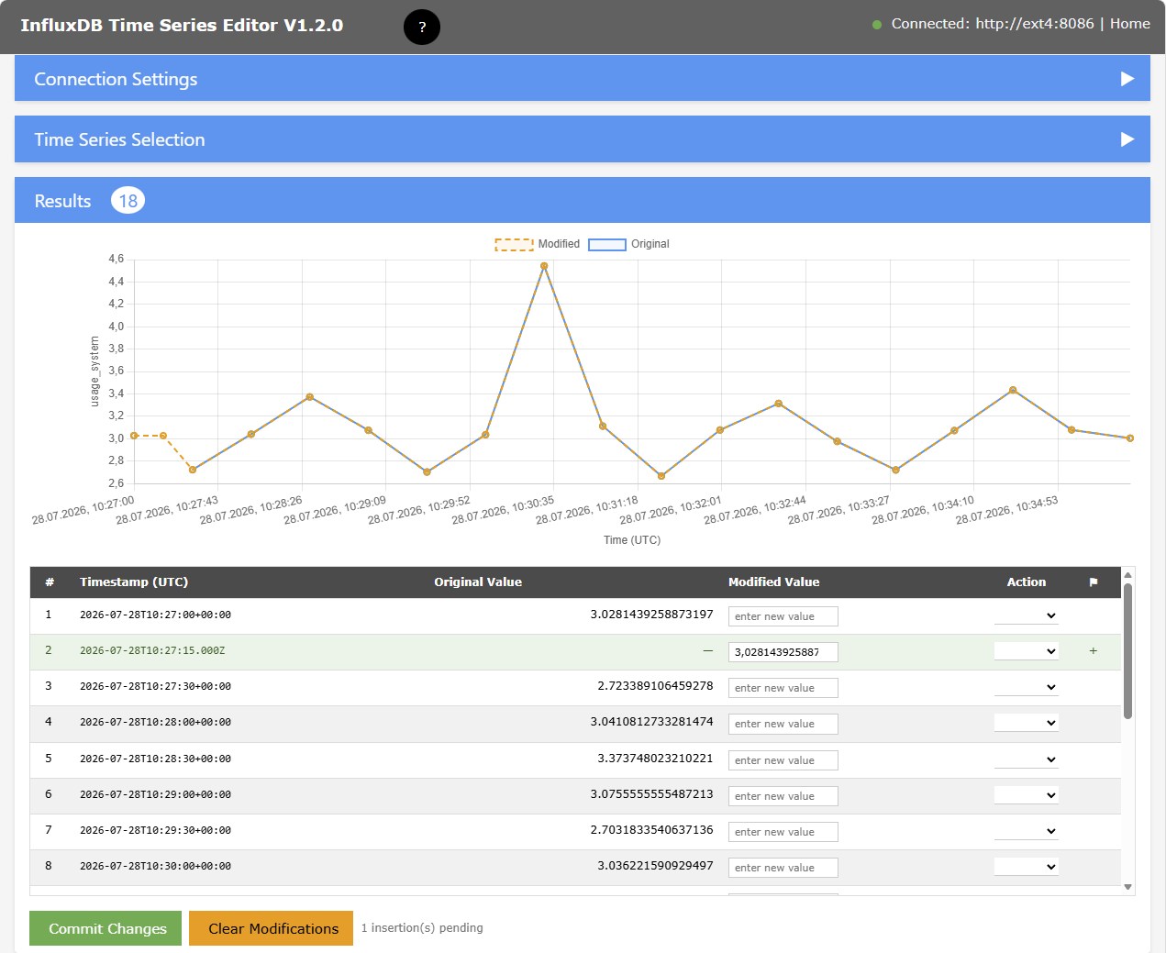Viewport: 1166px width, 953px height.
Task: Click original value 2.7031833540637136
Action: (651, 830)
